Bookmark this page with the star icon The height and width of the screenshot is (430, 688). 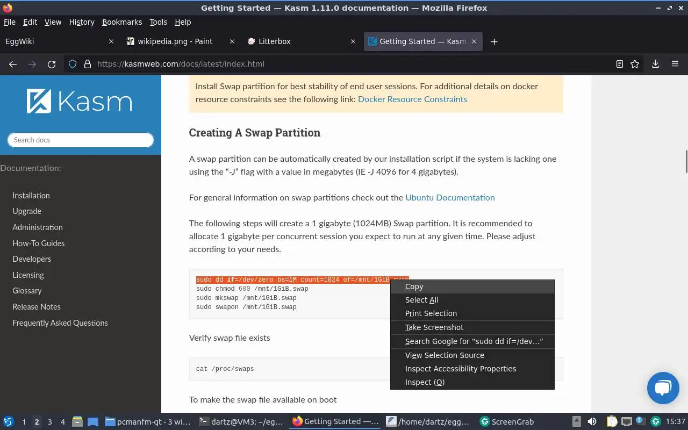[635, 64]
